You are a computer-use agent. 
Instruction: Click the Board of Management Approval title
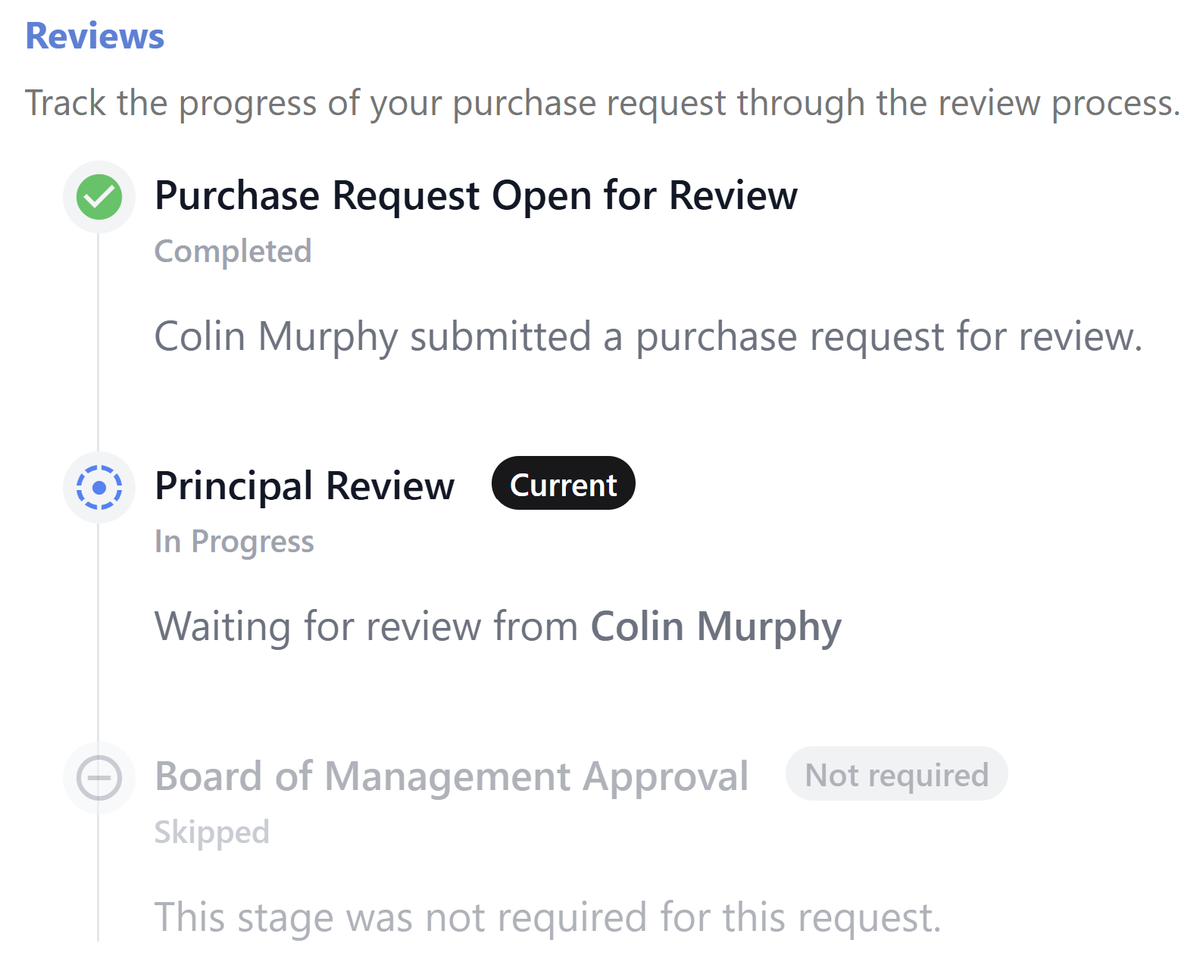452,776
